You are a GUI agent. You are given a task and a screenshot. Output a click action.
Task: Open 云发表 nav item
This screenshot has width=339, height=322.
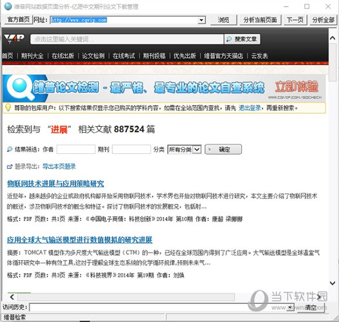pyautogui.click(x=260, y=56)
